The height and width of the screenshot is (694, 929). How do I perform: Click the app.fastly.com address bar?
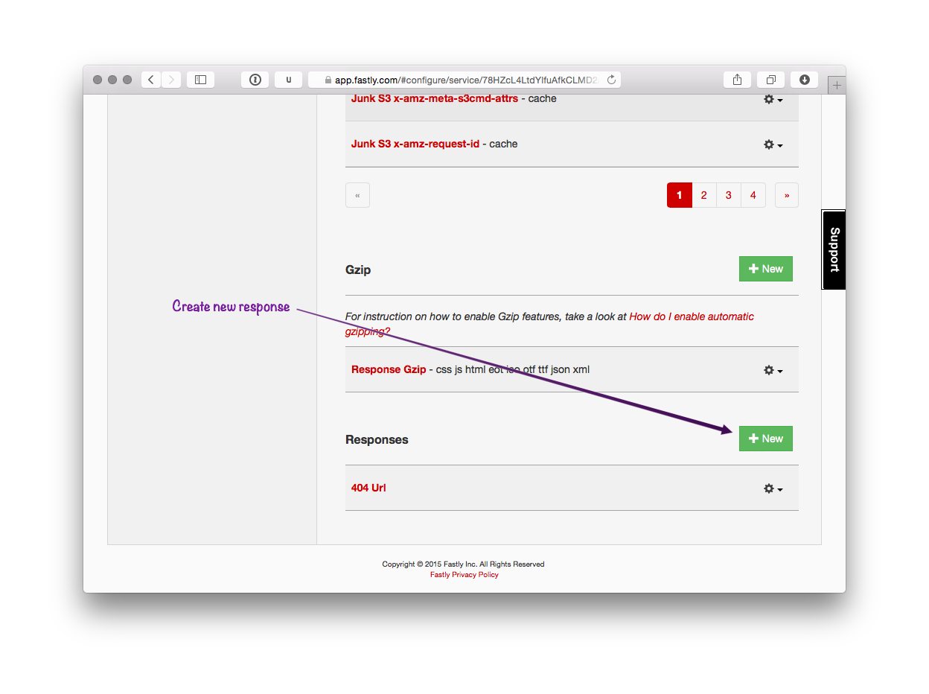(x=464, y=80)
